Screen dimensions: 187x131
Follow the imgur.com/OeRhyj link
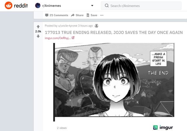click(58, 38)
